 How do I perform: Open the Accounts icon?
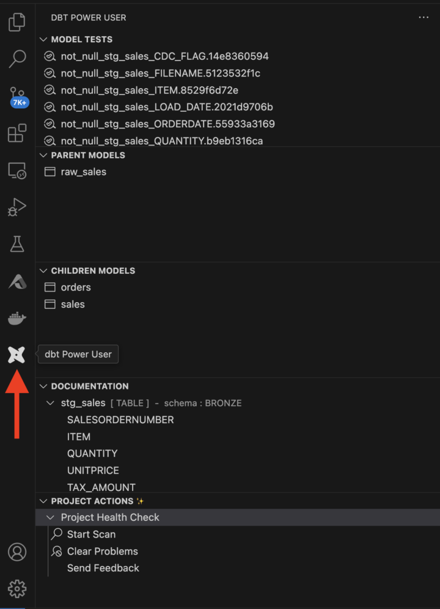point(16,552)
